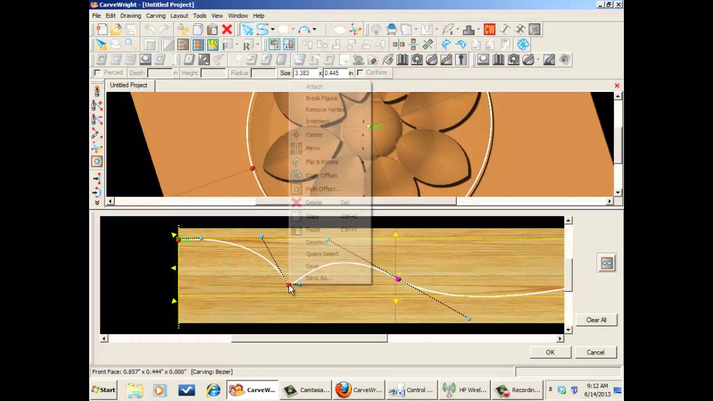
Task: Toggle the Pierced checkbox
Action: click(98, 73)
